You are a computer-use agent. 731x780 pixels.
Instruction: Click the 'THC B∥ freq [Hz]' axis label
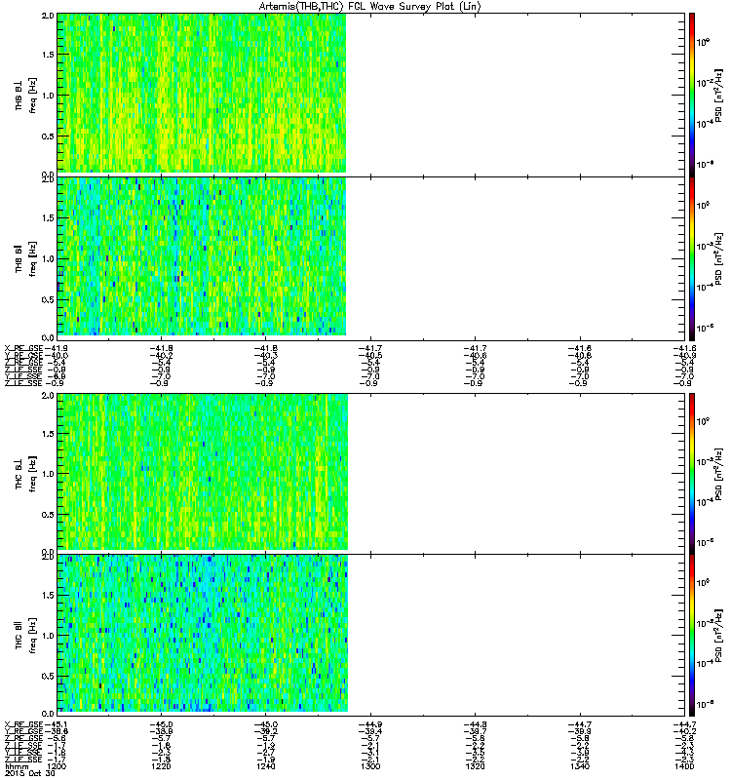[x=26, y=636]
